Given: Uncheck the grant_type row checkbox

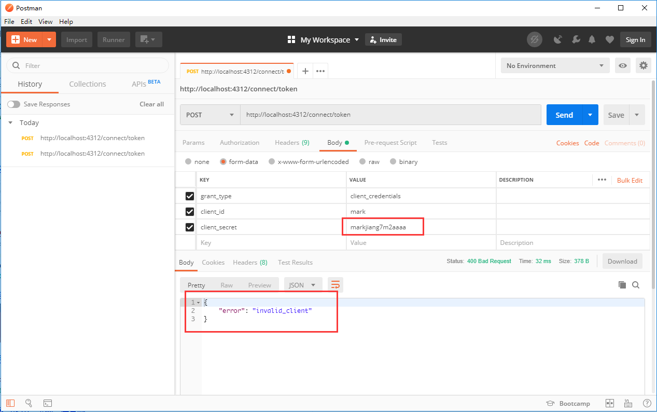Looking at the screenshot, I should coord(190,196).
